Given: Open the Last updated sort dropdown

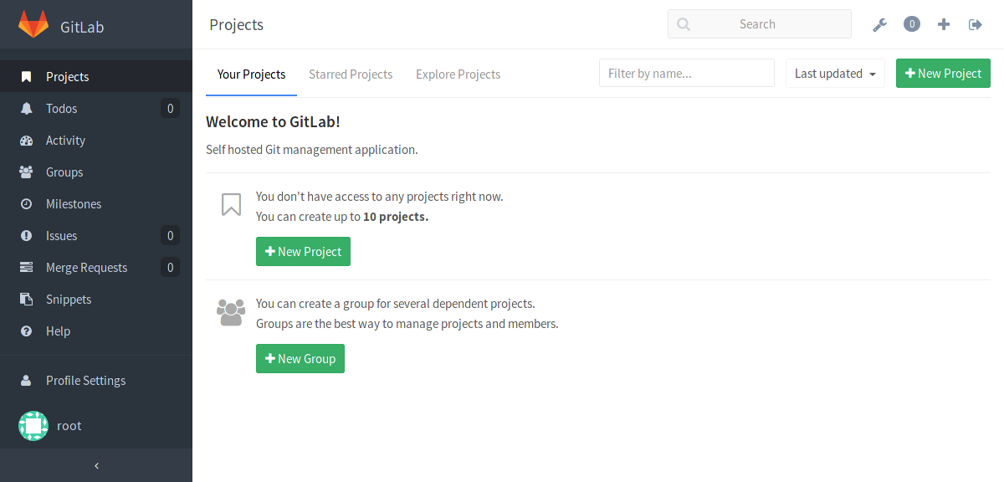Looking at the screenshot, I should pos(835,74).
